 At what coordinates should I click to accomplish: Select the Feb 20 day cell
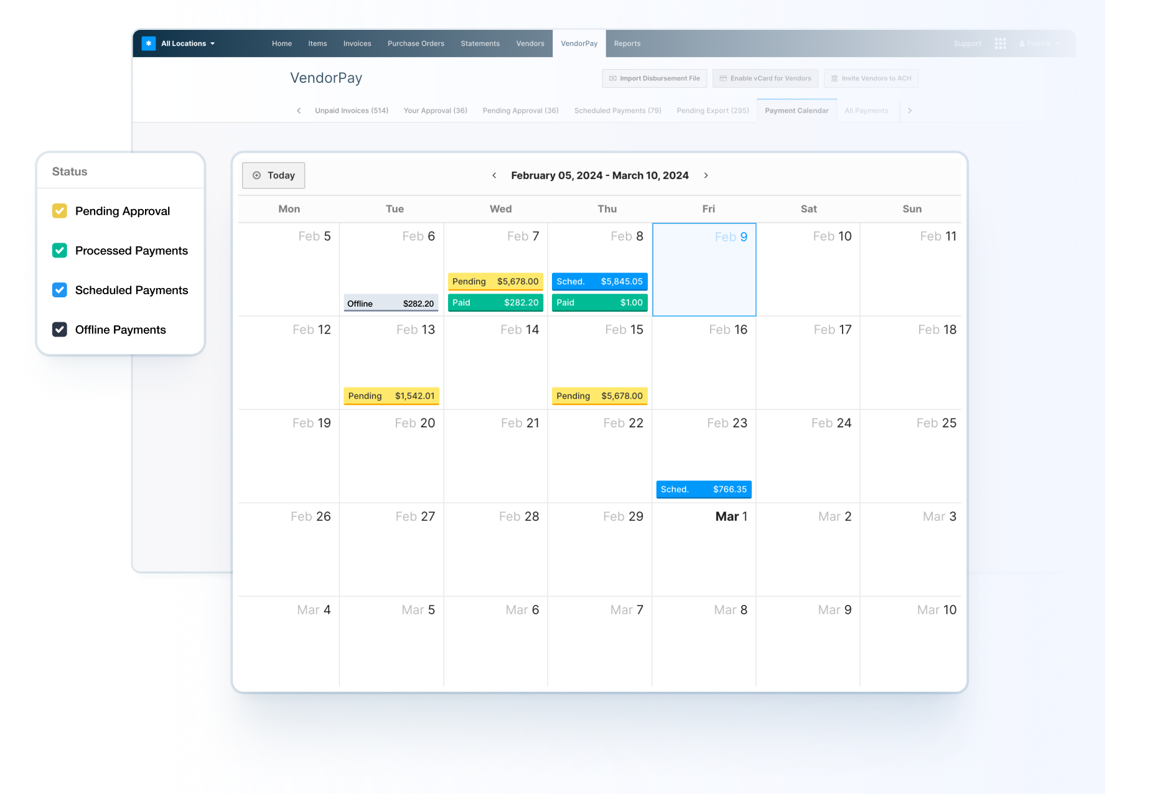tap(391, 456)
